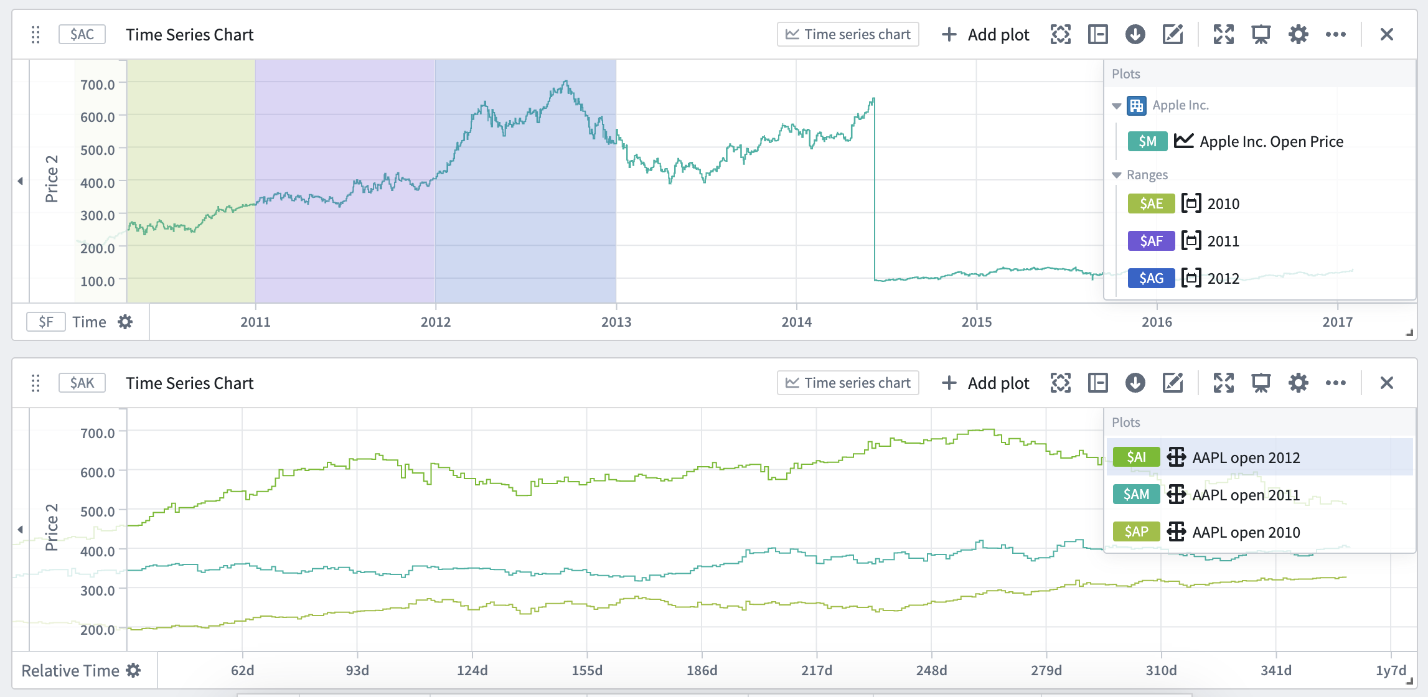Click the $AK chart variable tag
The width and height of the screenshot is (1428, 697).
coord(82,383)
